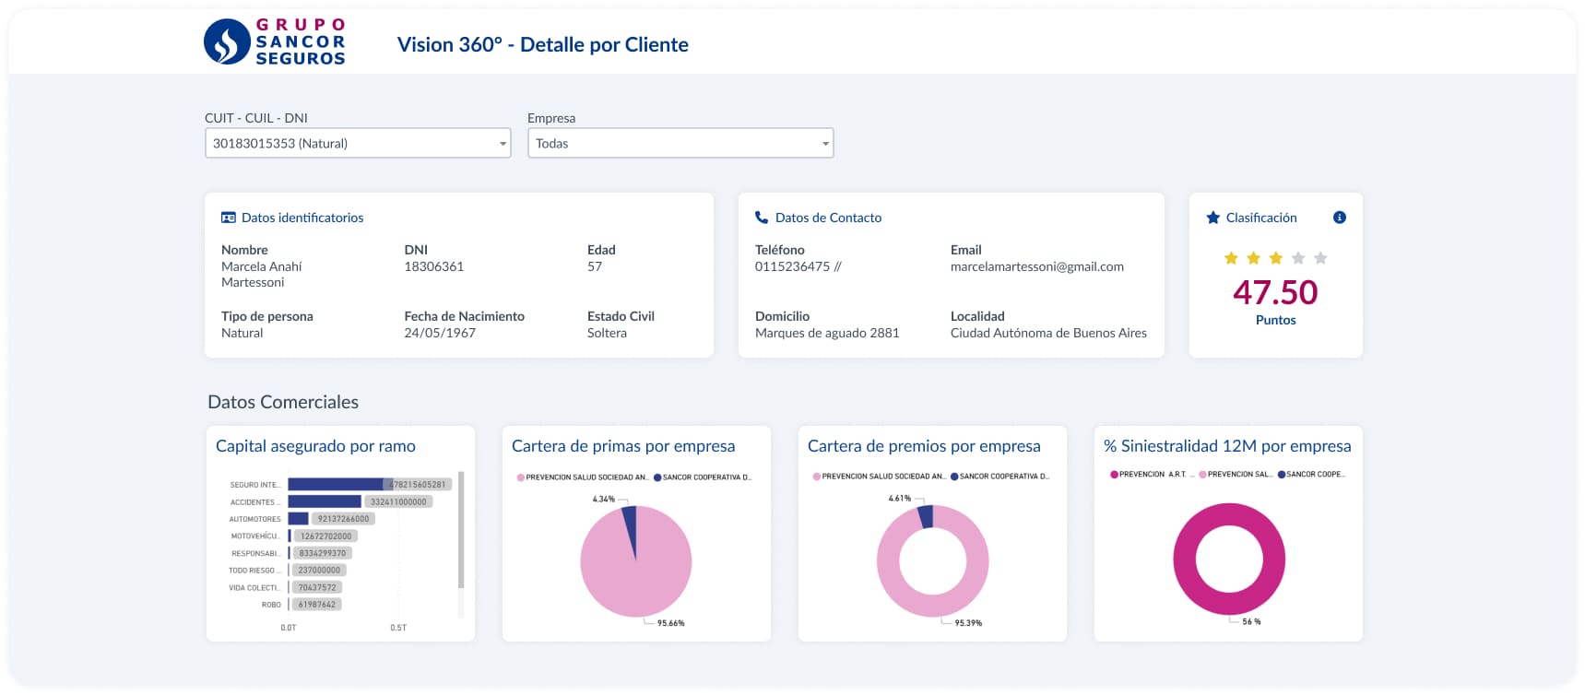Click the third yellow rating star
The image size is (1585, 695).
tap(1275, 258)
